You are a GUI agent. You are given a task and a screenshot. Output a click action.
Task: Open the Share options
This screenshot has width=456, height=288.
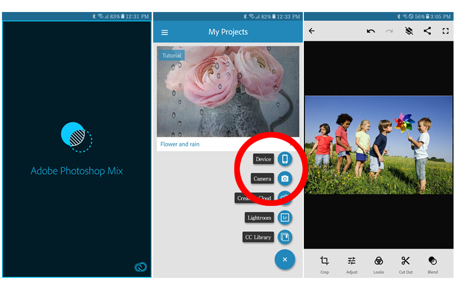click(x=427, y=31)
